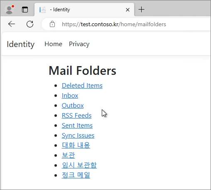Open the 대화 내용 folder link
Screen dimensions: 211x190
click(76, 145)
